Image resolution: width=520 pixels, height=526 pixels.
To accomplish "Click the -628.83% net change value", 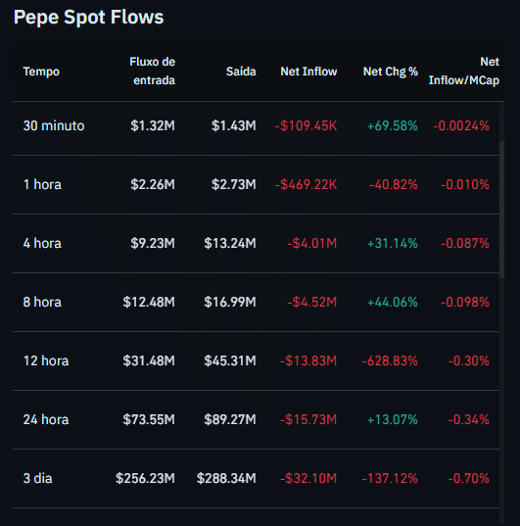I will [x=390, y=361].
